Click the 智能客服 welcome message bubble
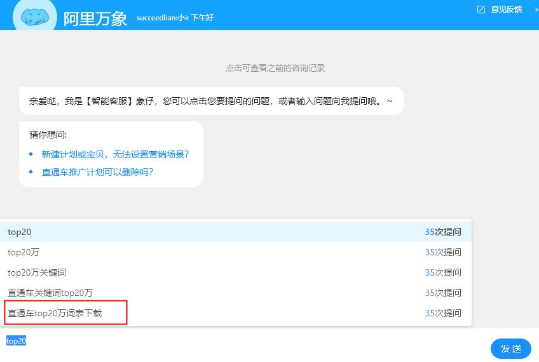This screenshot has height=362, width=539. 212,101
